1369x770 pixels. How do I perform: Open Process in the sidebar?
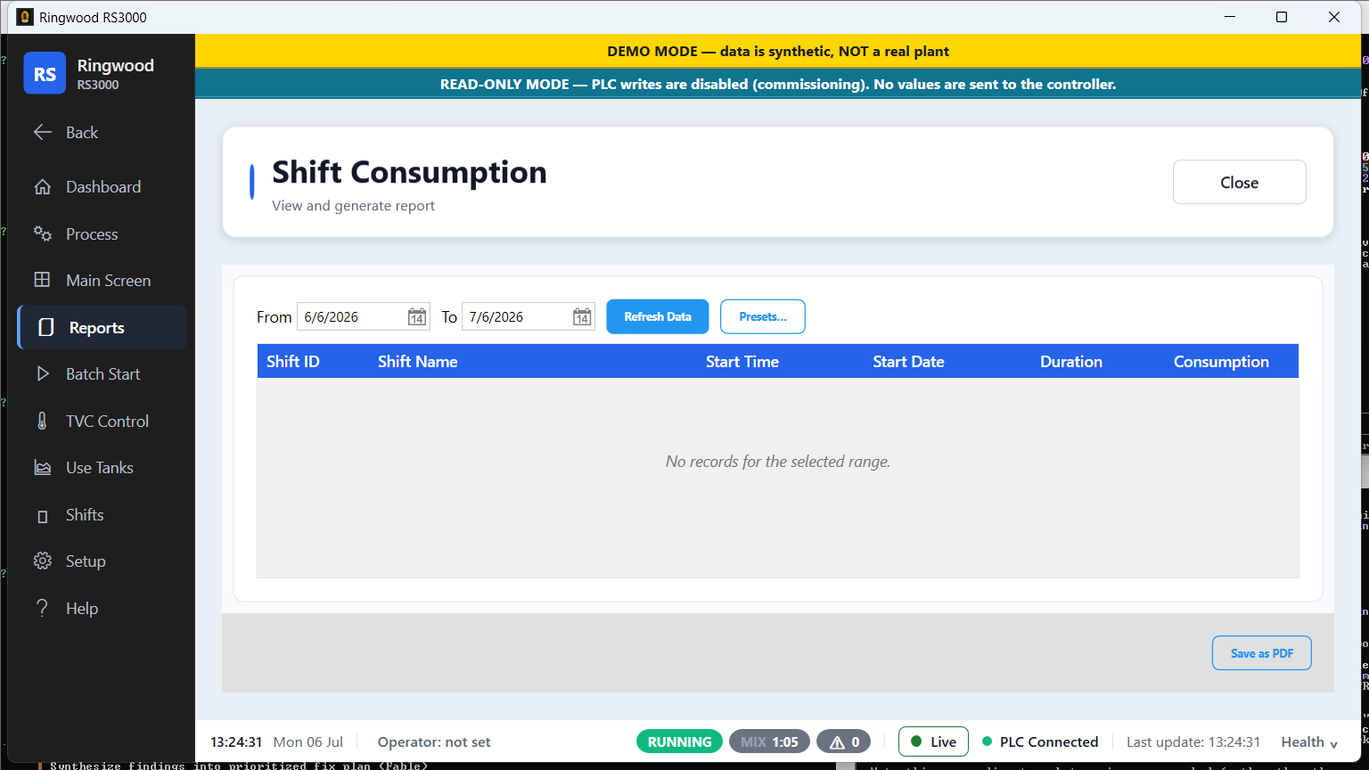[102, 233]
